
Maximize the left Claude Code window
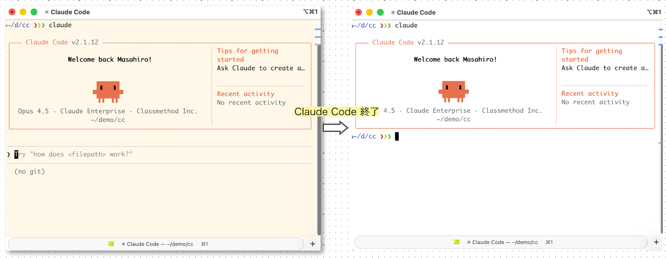34,12
